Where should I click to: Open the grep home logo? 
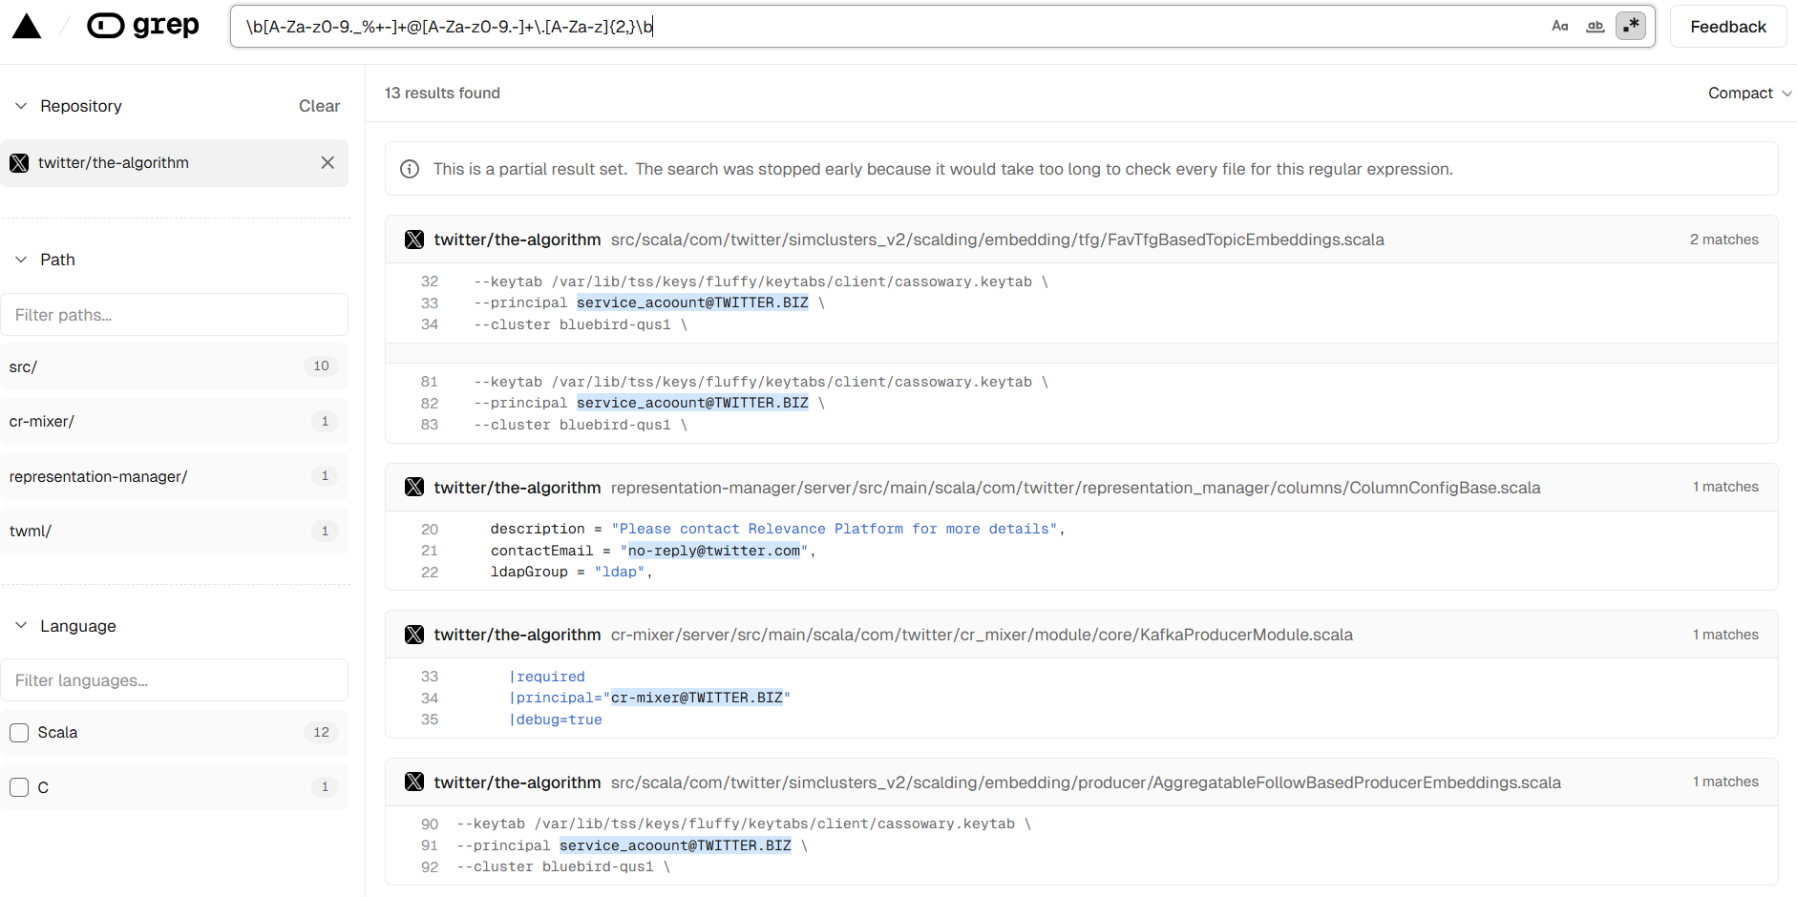tap(143, 26)
